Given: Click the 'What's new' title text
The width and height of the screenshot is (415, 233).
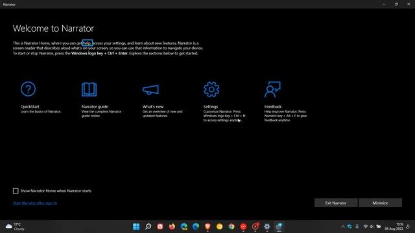Looking at the screenshot, I should [153, 106].
